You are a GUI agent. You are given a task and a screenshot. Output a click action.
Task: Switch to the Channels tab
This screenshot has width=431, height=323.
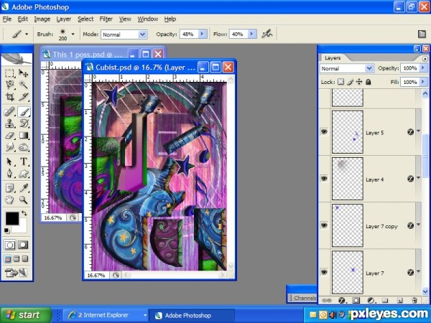(305, 298)
